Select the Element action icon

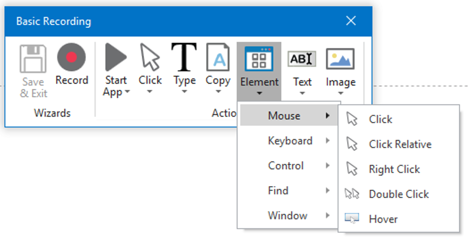259,57
